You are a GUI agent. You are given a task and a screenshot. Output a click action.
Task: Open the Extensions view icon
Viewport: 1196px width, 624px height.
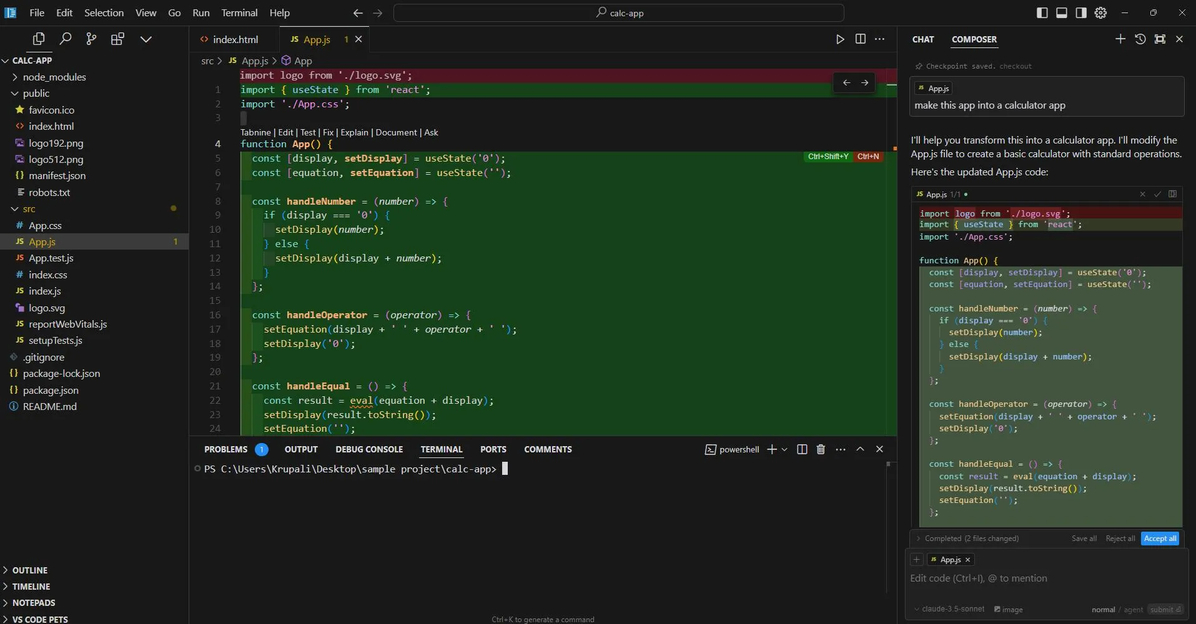tap(117, 39)
